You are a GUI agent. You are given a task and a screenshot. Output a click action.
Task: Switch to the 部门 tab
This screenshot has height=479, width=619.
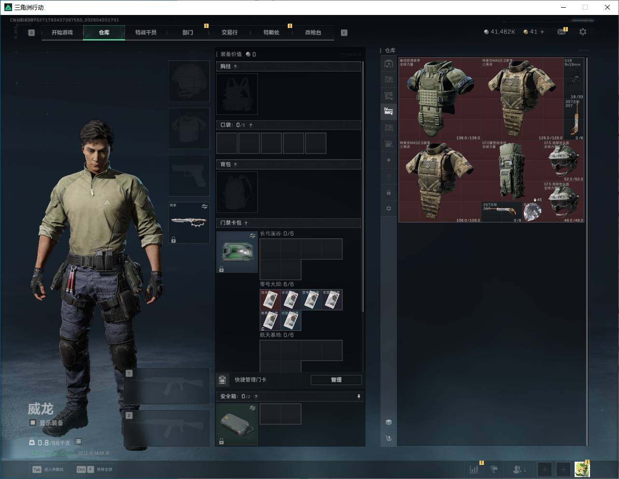pos(188,32)
